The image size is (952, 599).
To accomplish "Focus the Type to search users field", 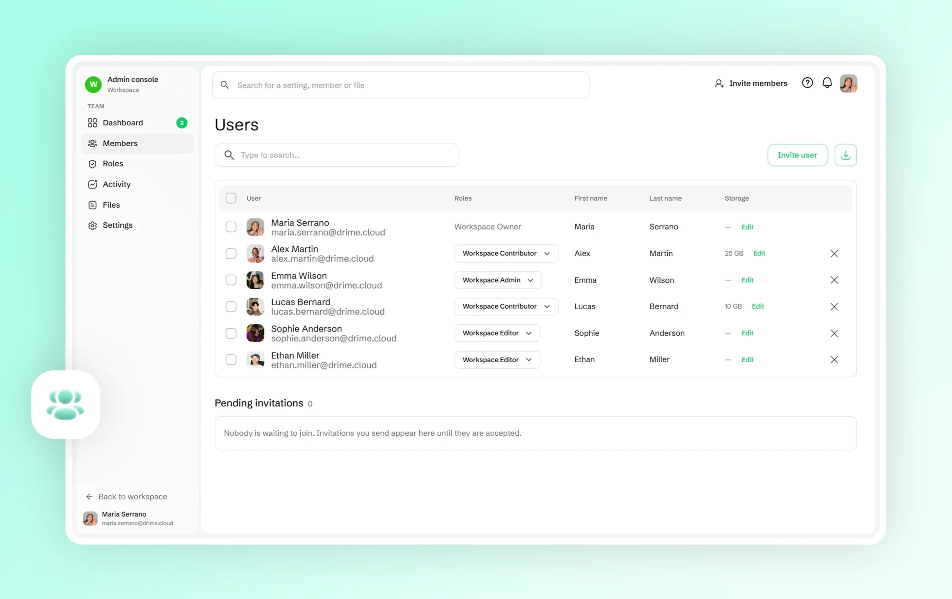I will coord(336,155).
